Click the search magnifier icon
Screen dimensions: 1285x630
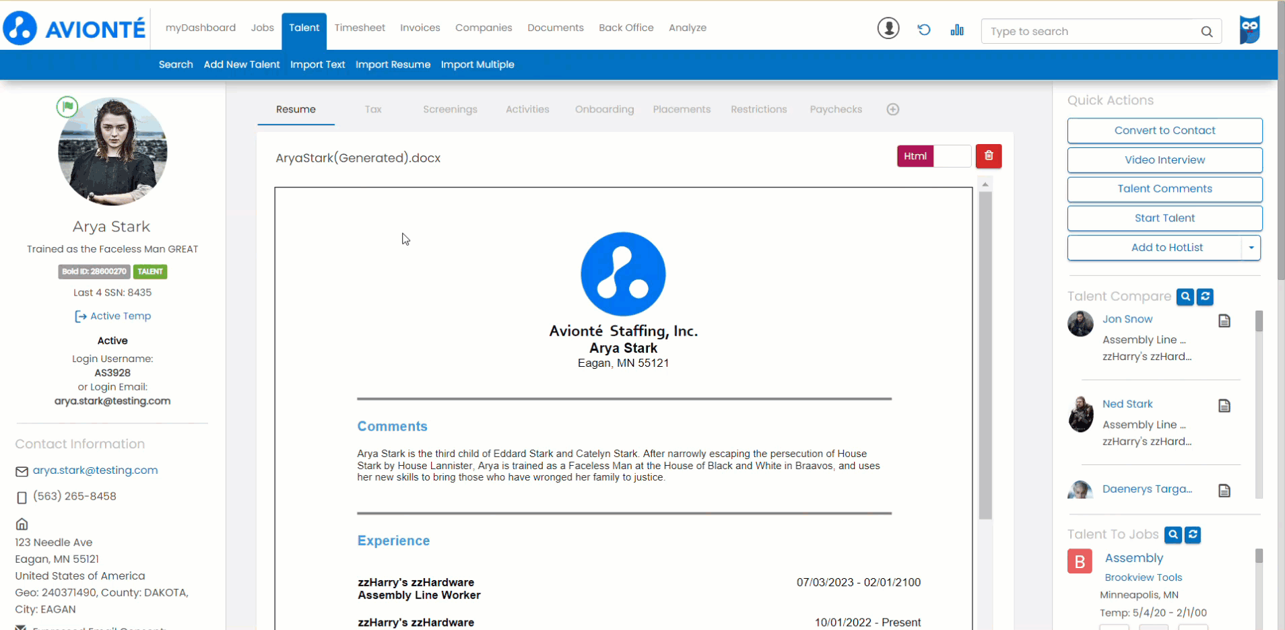pos(1207,32)
